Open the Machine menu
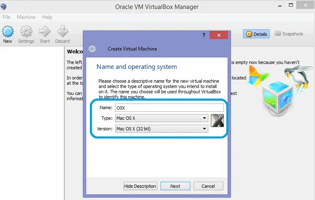The image size is (315, 200). [26, 17]
